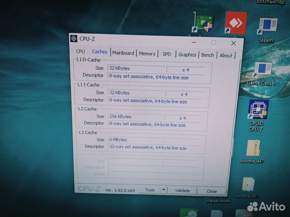Click the L1 D-Cache size field 32 KBytes
The height and width of the screenshot is (217, 290).
[137, 68]
